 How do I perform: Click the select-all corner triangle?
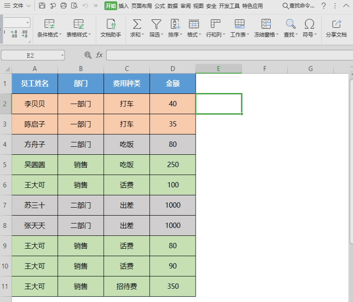(x=7, y=69)
